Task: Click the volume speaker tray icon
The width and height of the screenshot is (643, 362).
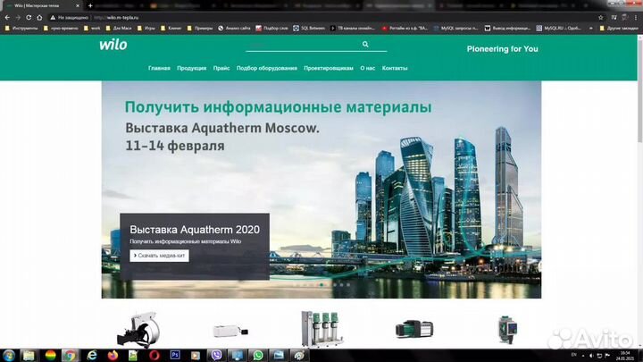Action: pyautogui.click(x=591, y=356)
